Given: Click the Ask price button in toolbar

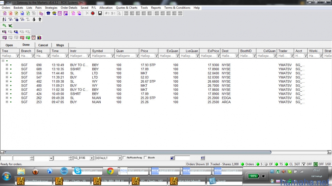Looking at the screenshot, I should point(180,13).
